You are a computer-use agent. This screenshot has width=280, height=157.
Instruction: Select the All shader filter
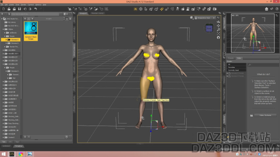236,64
